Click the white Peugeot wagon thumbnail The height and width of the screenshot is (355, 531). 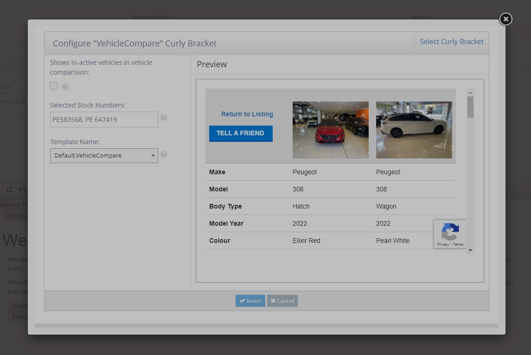414,130
